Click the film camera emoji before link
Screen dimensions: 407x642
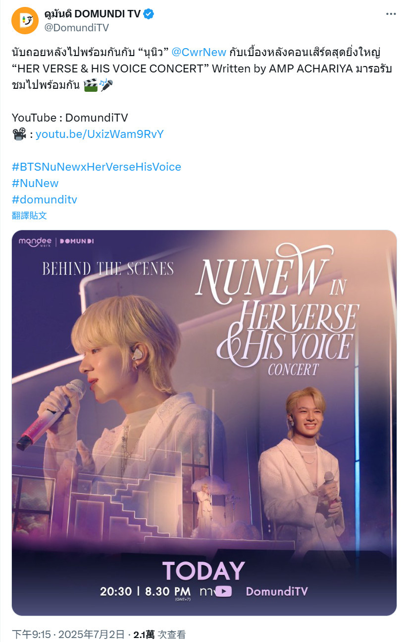click(x=19, y=134)
